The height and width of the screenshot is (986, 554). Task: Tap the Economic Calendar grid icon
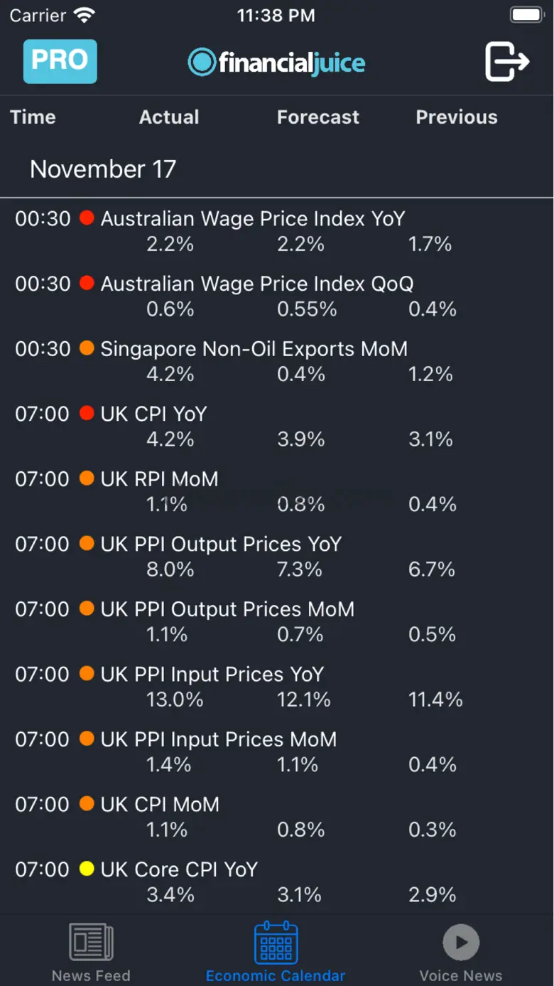[x=276, y=943]
